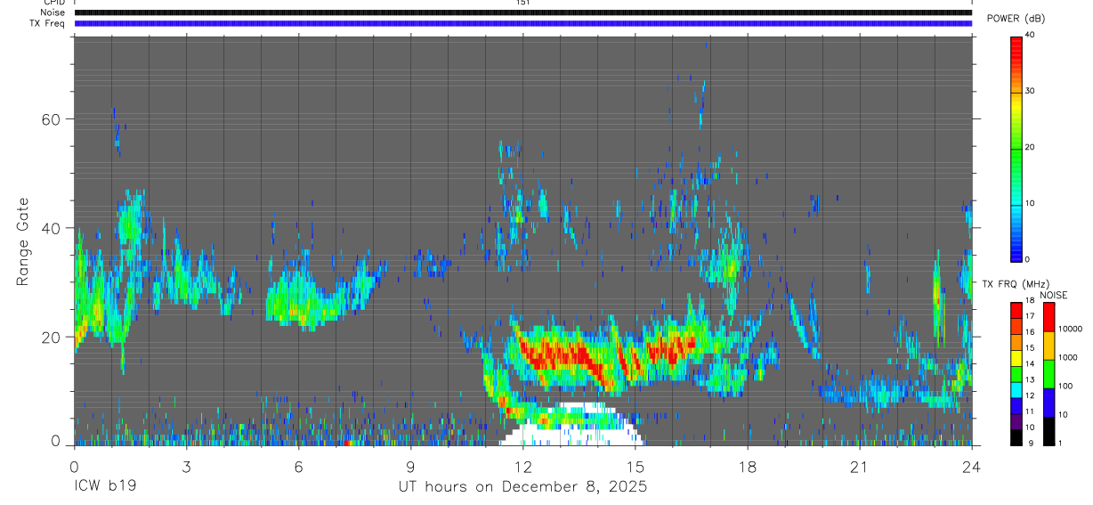Click the 6 tick on UT hours axis
This screenshot has height=505, width=1093.
(298, 466)
